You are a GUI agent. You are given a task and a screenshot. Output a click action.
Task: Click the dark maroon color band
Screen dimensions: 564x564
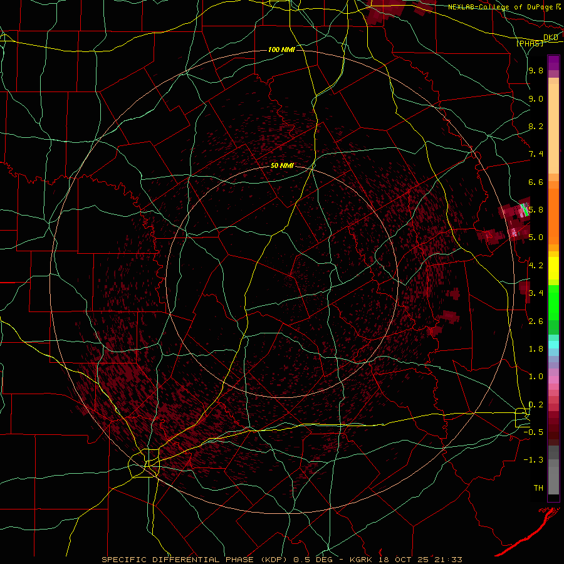553,429
